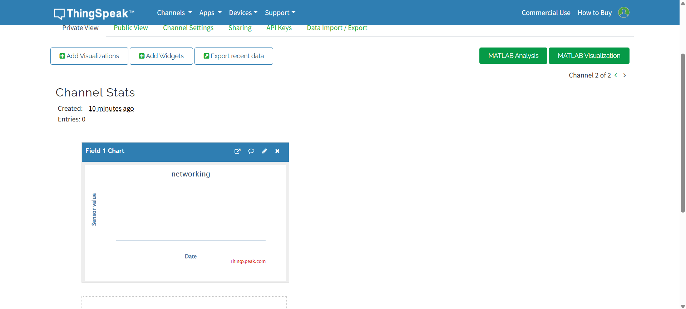686x309 pixels.
Task: Switch to the Private View tab
Action: point(80,28)
